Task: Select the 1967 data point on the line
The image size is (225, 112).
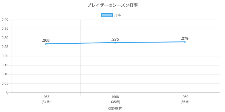Action: 46,44
